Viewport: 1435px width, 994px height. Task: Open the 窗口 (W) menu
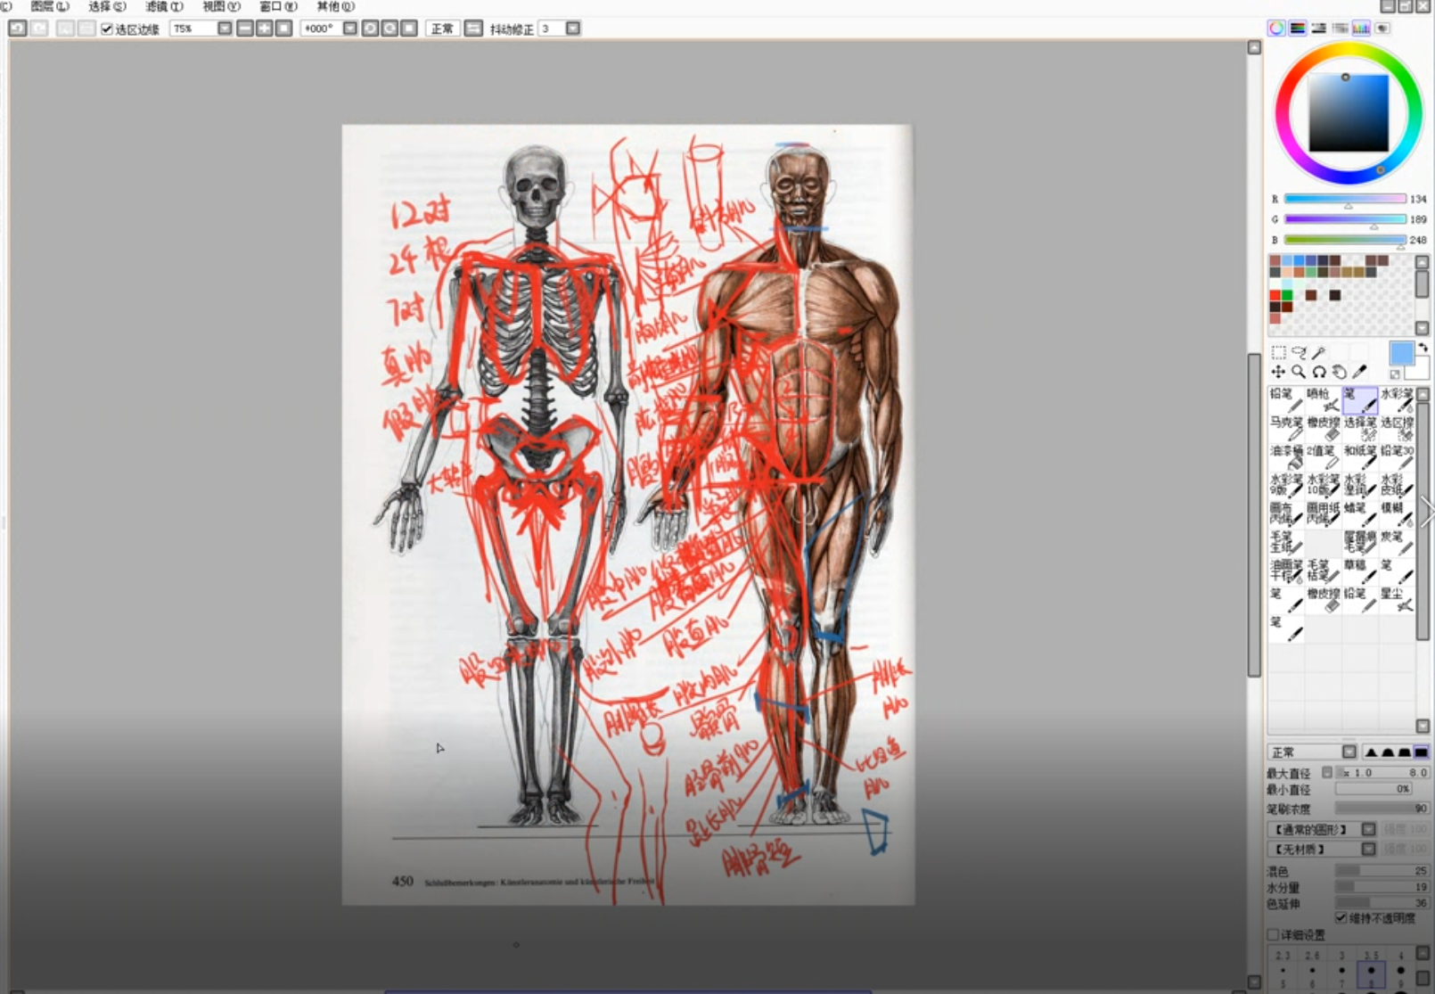pos(278,6)
